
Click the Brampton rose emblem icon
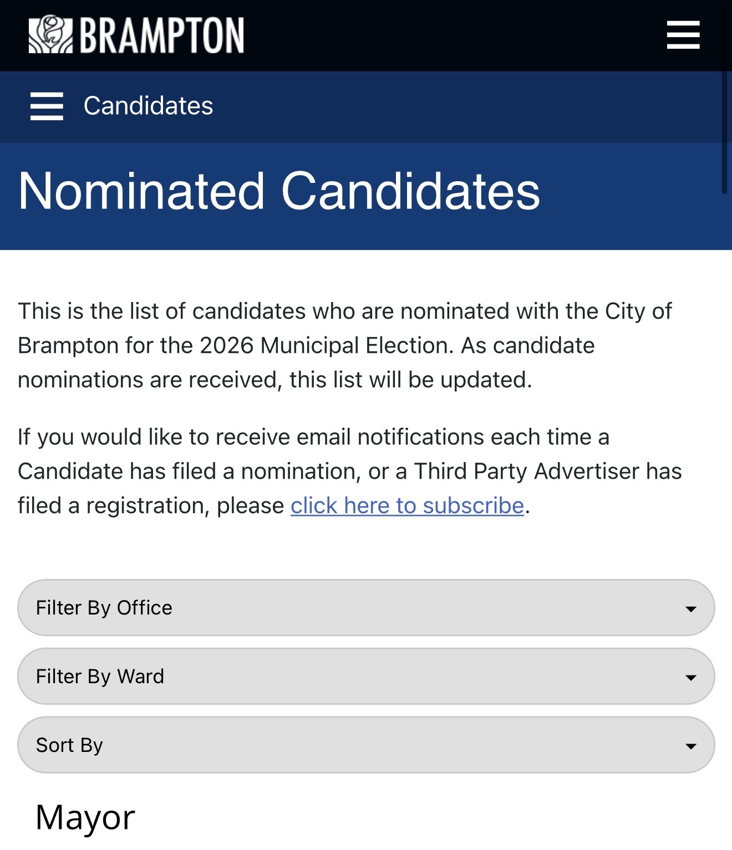(x=50, y=35)
